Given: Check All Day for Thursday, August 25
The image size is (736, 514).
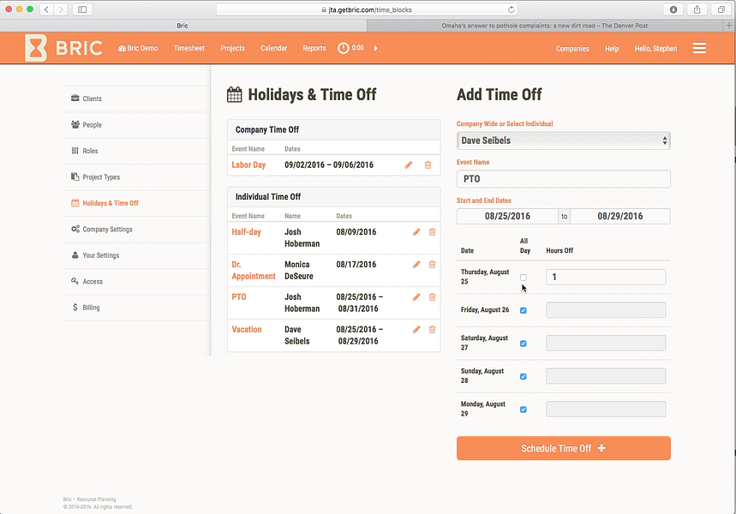Looking at the screenshot, I should 524,278.
